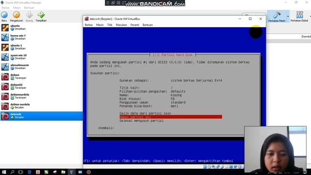Click display status icon in VM bar
The height and width of the screenshot is (175, 311).
[231, 167]
